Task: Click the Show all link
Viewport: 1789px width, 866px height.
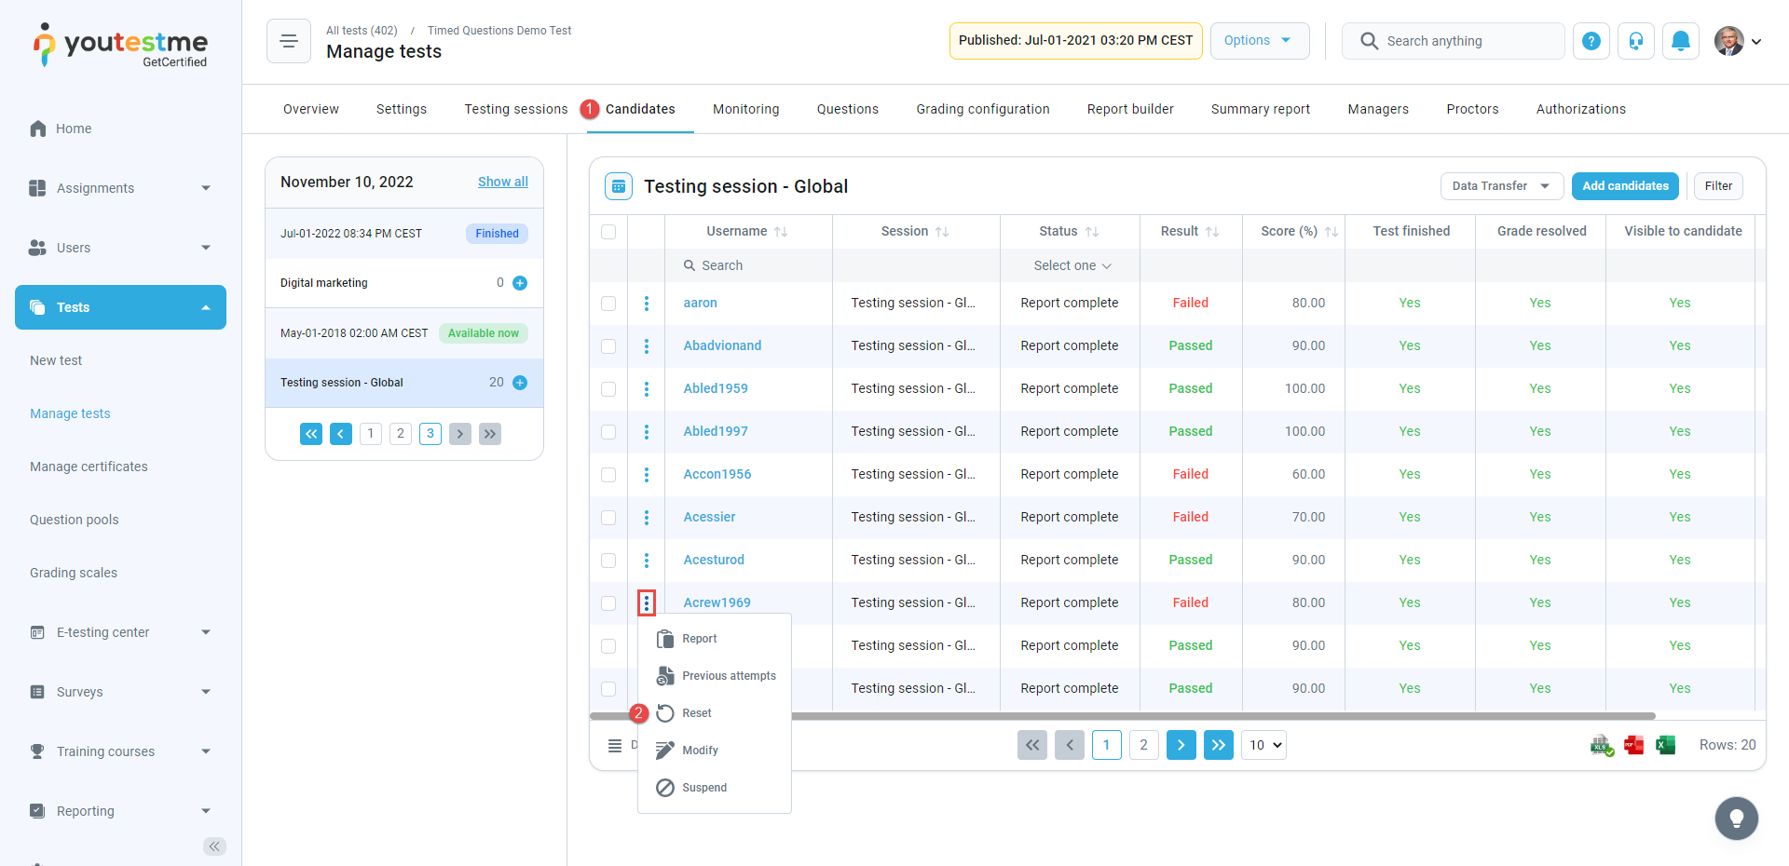Action: coord(502,182)
